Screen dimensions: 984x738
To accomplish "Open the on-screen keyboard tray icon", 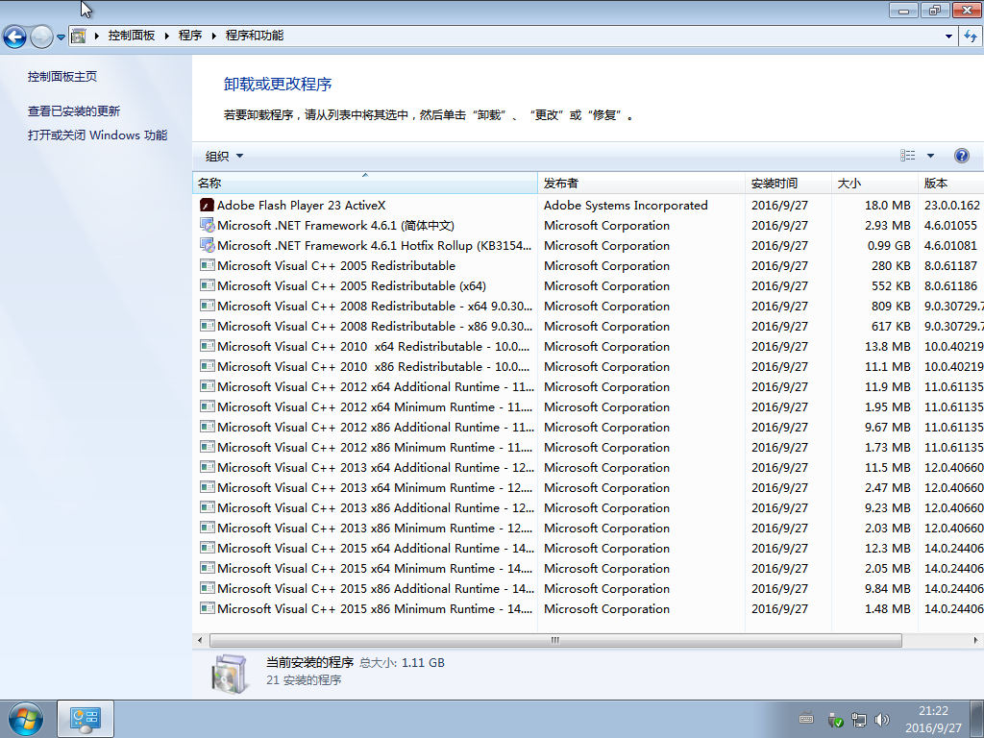I will (x=806, y=719).
